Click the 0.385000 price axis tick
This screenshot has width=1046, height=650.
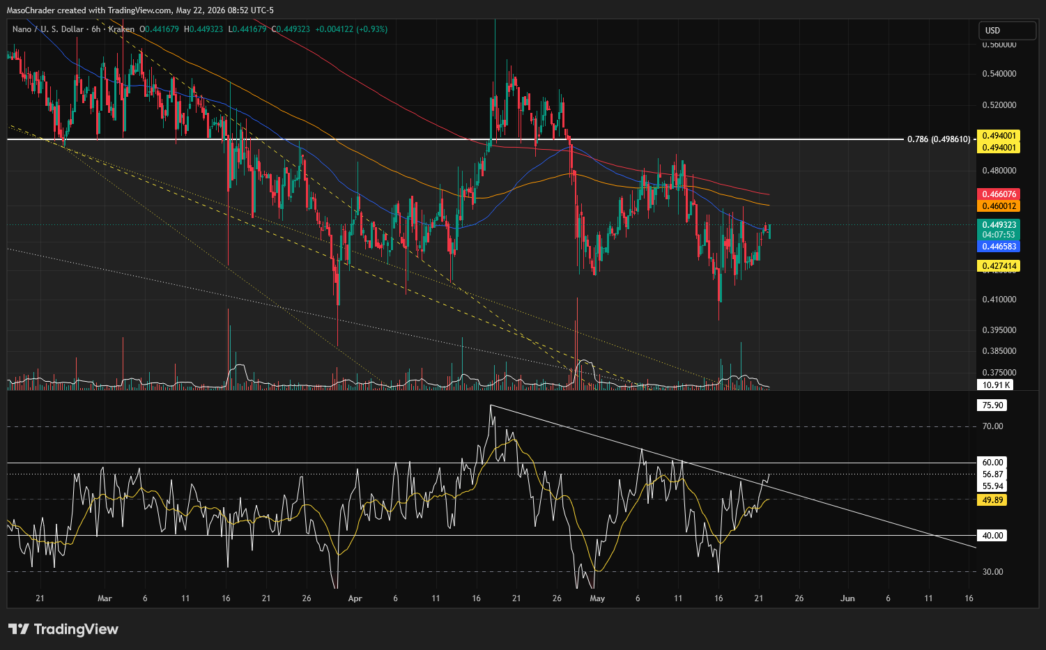999,351
